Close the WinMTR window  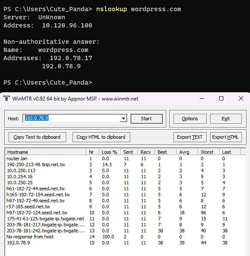point(241,98)
